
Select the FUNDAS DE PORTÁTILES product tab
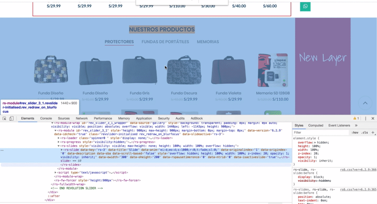165,42
